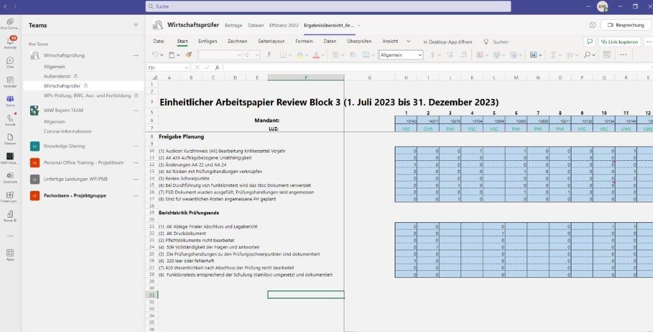Open the OneNote app in sidebar
Screen dimensions: 653x332
pyautogui.click(x=10, y=177)
